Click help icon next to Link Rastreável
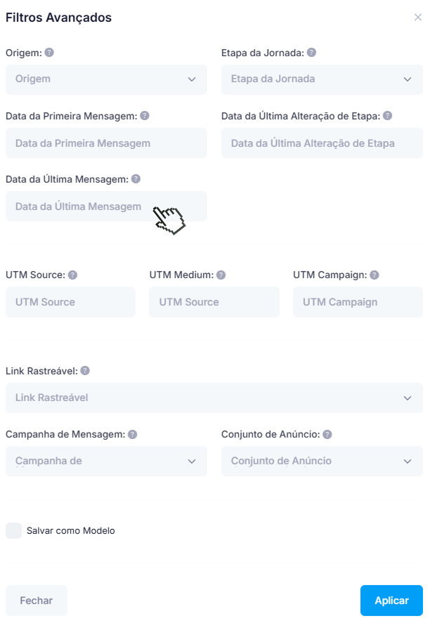Viewport: 430px width, 623px height. pyautogui.click(x=85, y=371)
